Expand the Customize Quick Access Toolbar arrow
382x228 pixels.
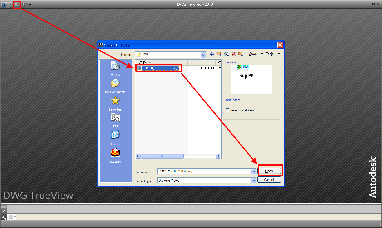[30, 5]
